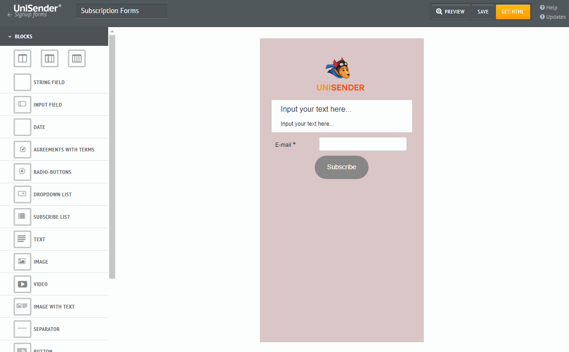
Task: Click the blocks panel scrollbar thumb
Action: [x=112, y=157]
